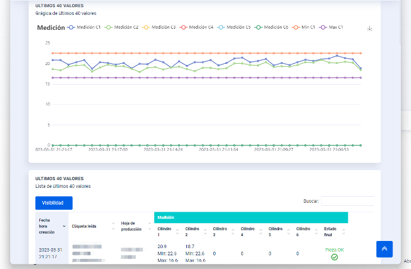Image resolution: width=411 pixels, height=269 pixels.
Task: Jump to top with the blue arrow button
Action: 384,249
